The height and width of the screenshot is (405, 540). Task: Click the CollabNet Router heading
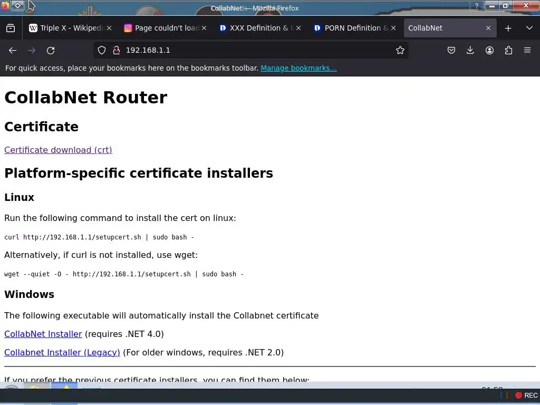pos(86,98)
